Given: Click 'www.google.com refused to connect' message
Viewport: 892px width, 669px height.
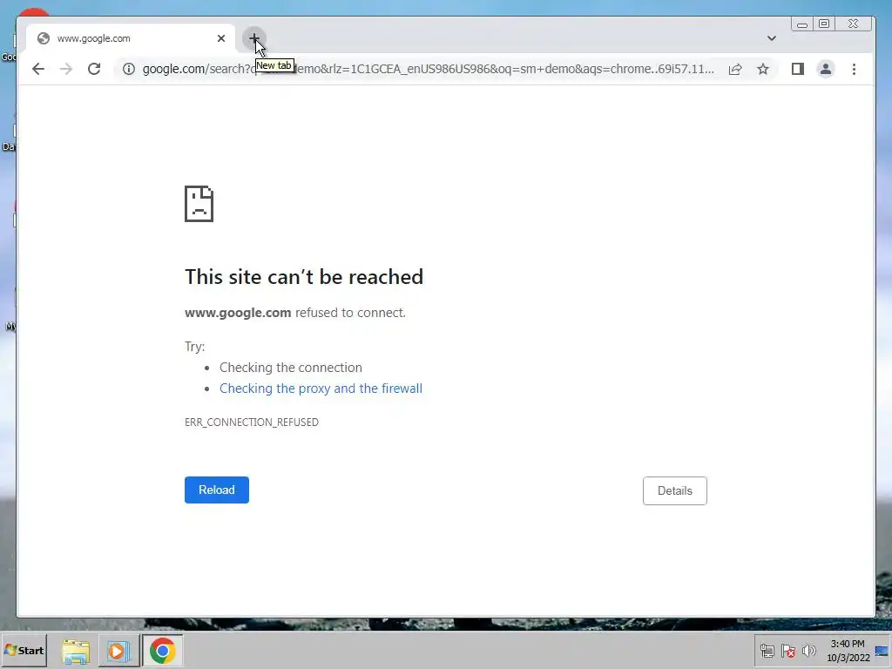Looking at the screenshot, I should click(x=295, y=313).
